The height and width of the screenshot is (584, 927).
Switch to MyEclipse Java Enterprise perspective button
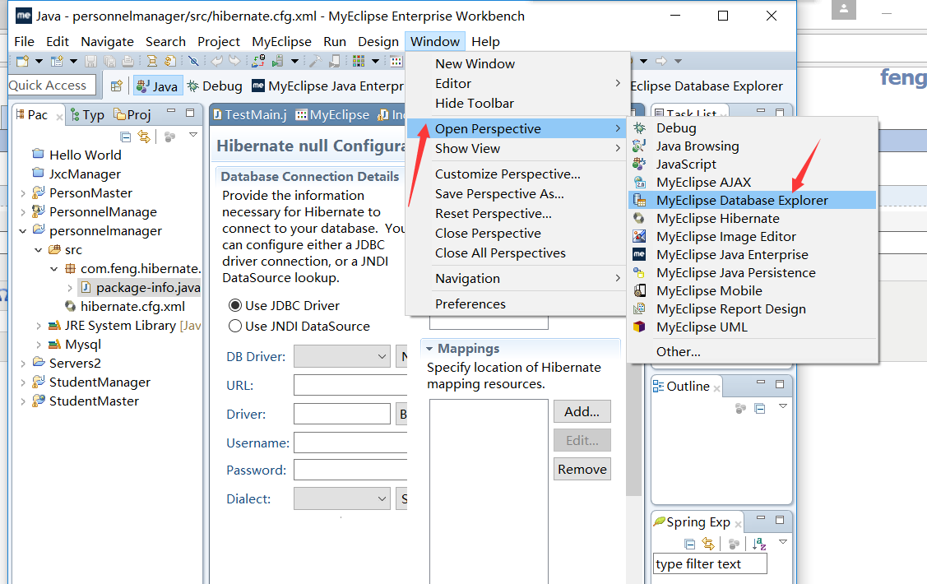327,86
